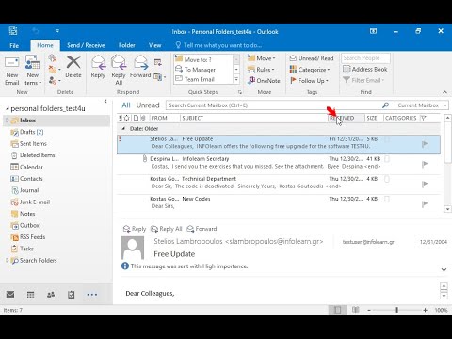Switch to the Folder tab

[x=127, y=45]
